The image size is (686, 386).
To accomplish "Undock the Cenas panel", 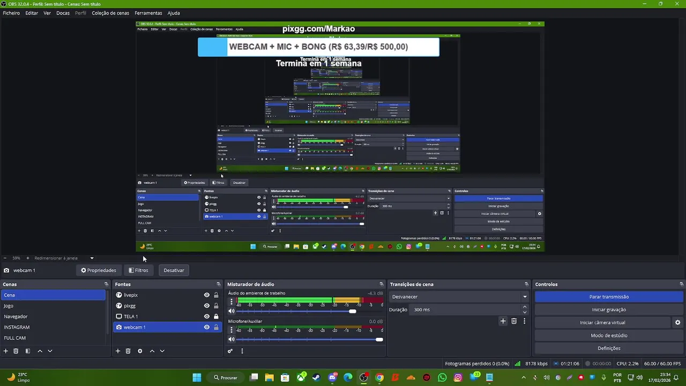I will pos(106,284).
